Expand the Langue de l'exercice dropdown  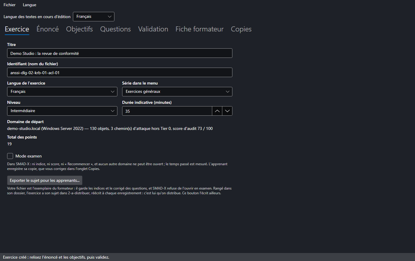tap(62, 92)
